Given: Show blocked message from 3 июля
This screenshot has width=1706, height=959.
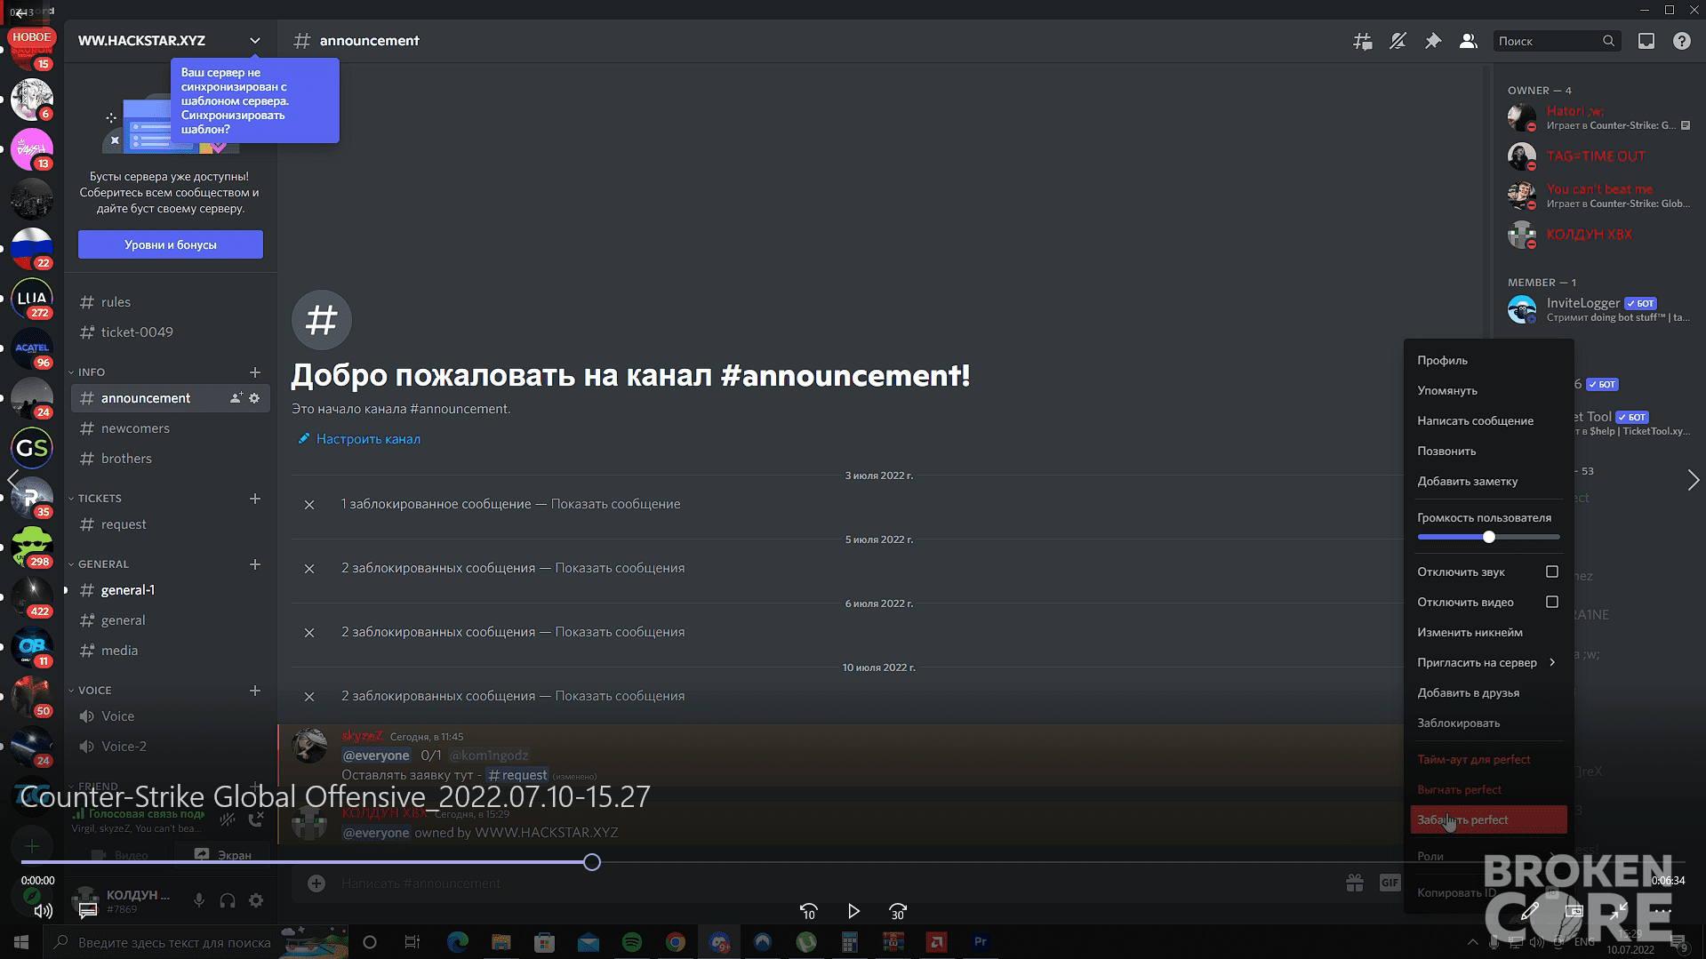Looking at the screenshot, I should 615,504.
